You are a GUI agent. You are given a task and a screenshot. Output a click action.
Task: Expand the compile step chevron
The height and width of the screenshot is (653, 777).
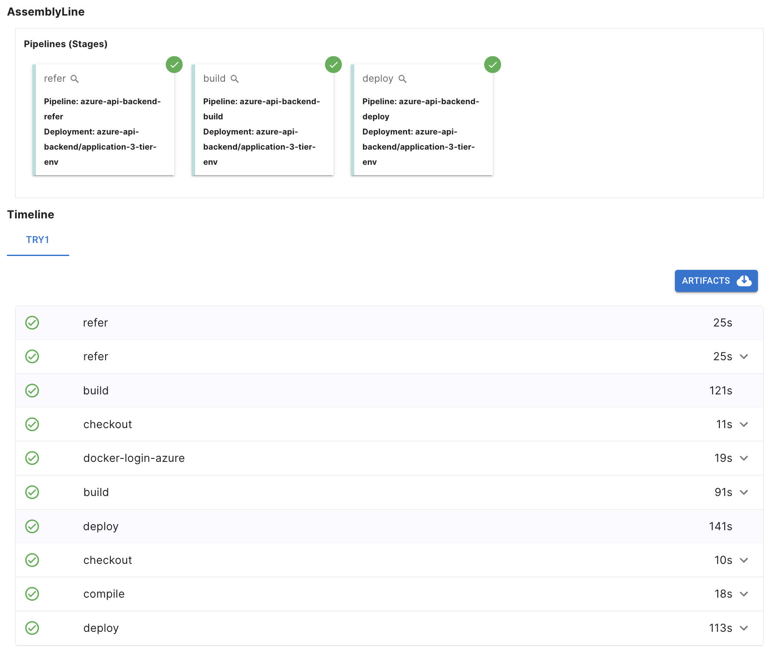click(744, 594)
